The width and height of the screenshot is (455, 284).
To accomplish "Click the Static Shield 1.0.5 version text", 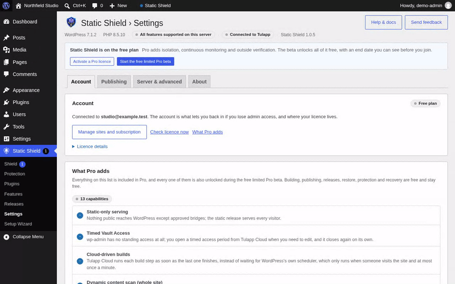I will coord(298,35).
